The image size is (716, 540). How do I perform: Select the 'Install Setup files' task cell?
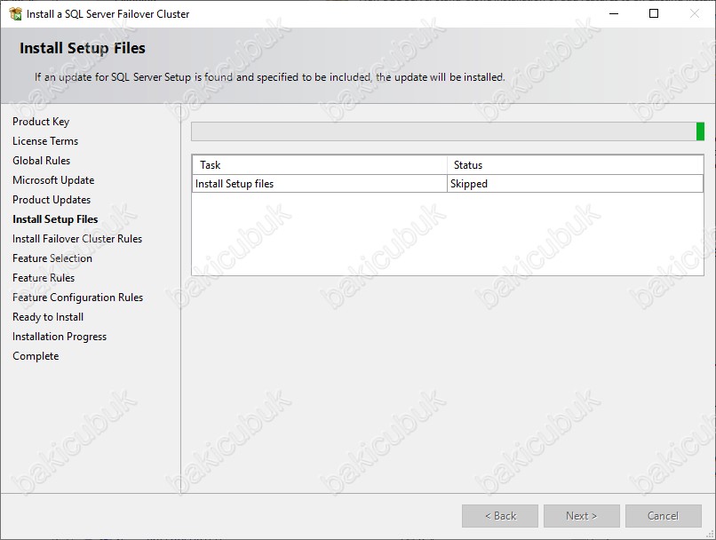tap(319, 184)
